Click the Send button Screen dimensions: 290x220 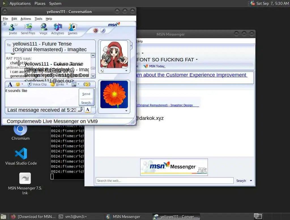86,94
